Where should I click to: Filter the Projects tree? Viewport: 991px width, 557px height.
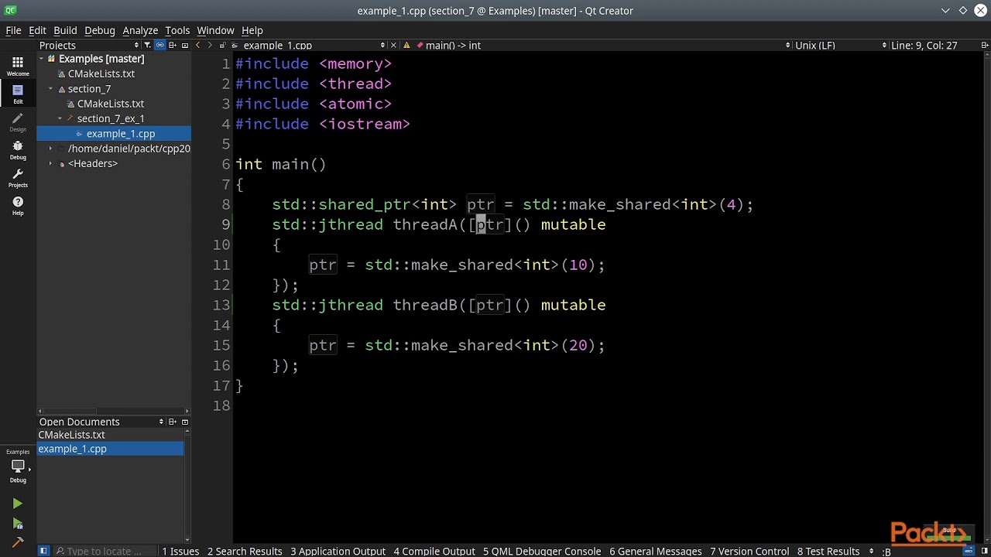click(x=147, y=46)
